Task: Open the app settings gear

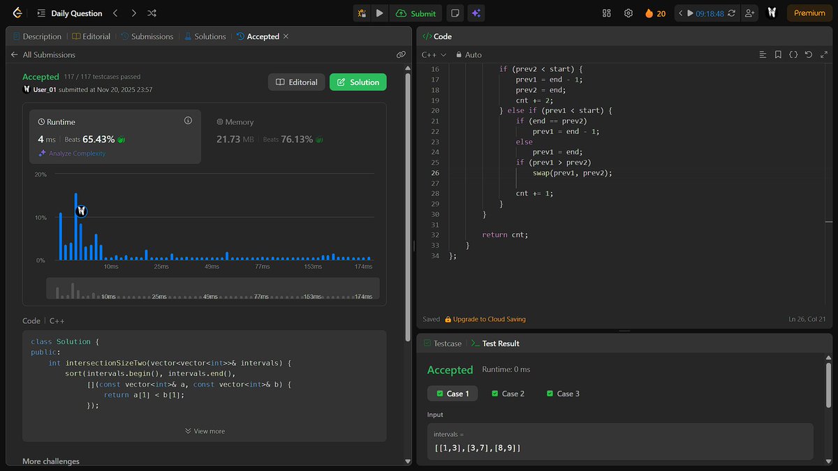Action: tap(627, 13)
